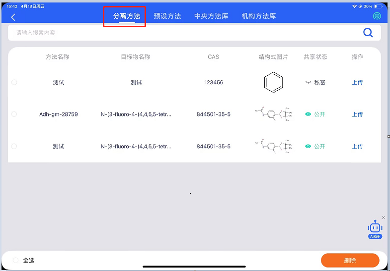Upload the Adh-gm-28759 method

tap(357, 114)
